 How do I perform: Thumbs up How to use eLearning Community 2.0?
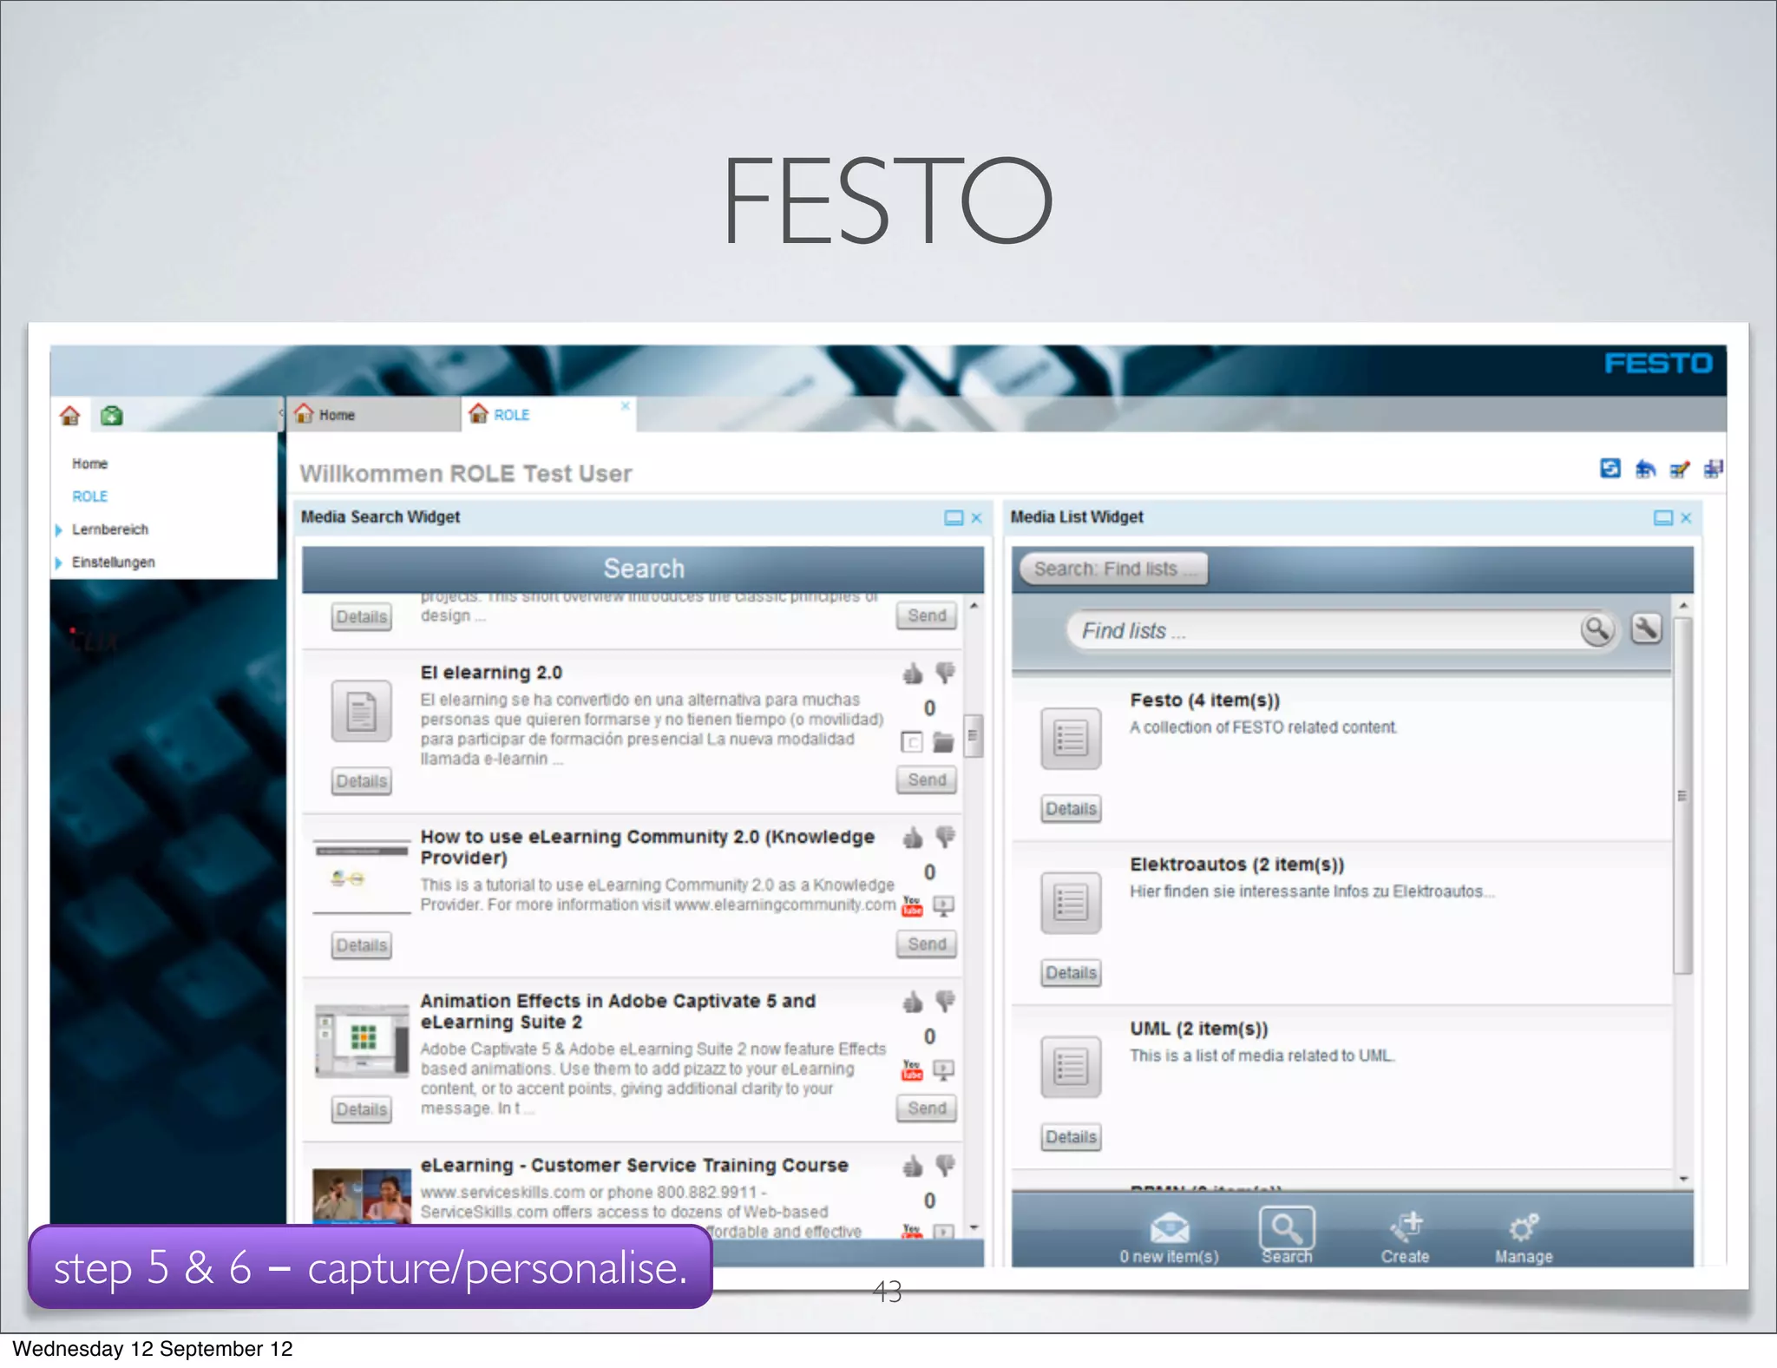point(913,838)
